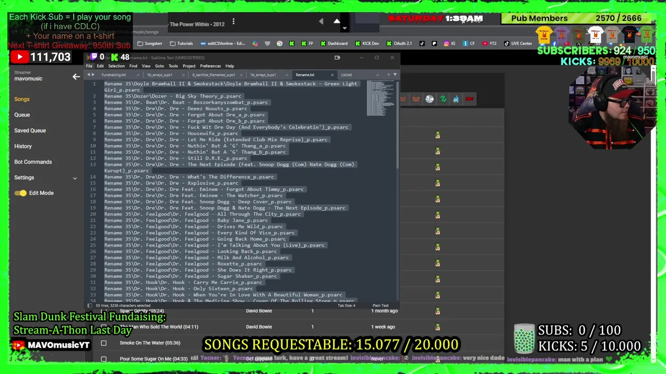
Task: Click the Sublime Text minimap
Action: tap(380, 99)
